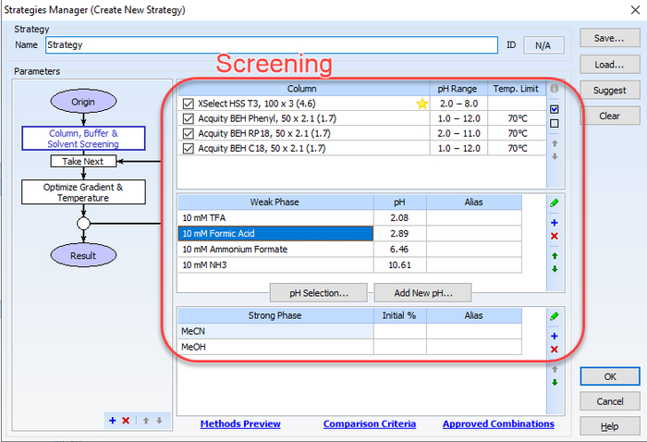Click Alias cell for 10 mM TFA
Image resolution: width=647 pixels, height=442 pixels.
(474, 218)
